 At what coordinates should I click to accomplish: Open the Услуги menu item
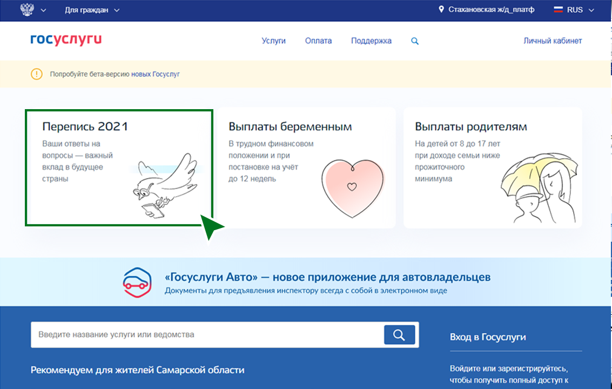274,41
